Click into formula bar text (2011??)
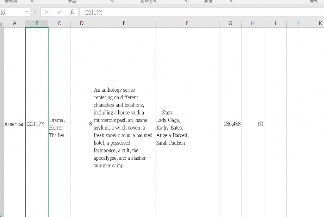Viewport: 324px width, 217px height. (93, 13)
